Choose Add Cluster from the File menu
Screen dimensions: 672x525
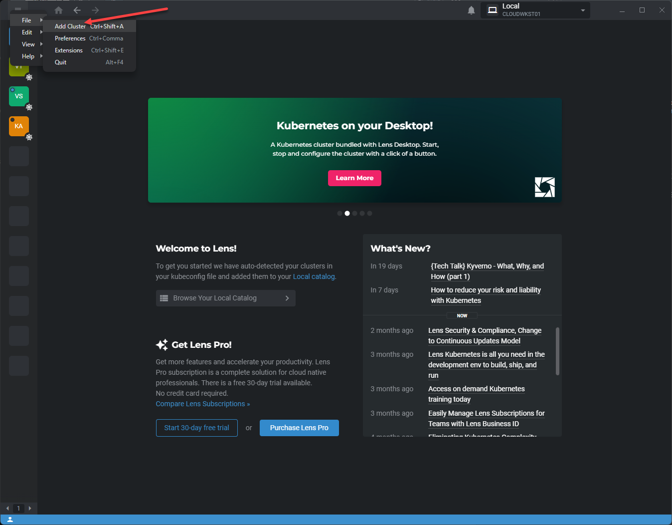(89, 26)
